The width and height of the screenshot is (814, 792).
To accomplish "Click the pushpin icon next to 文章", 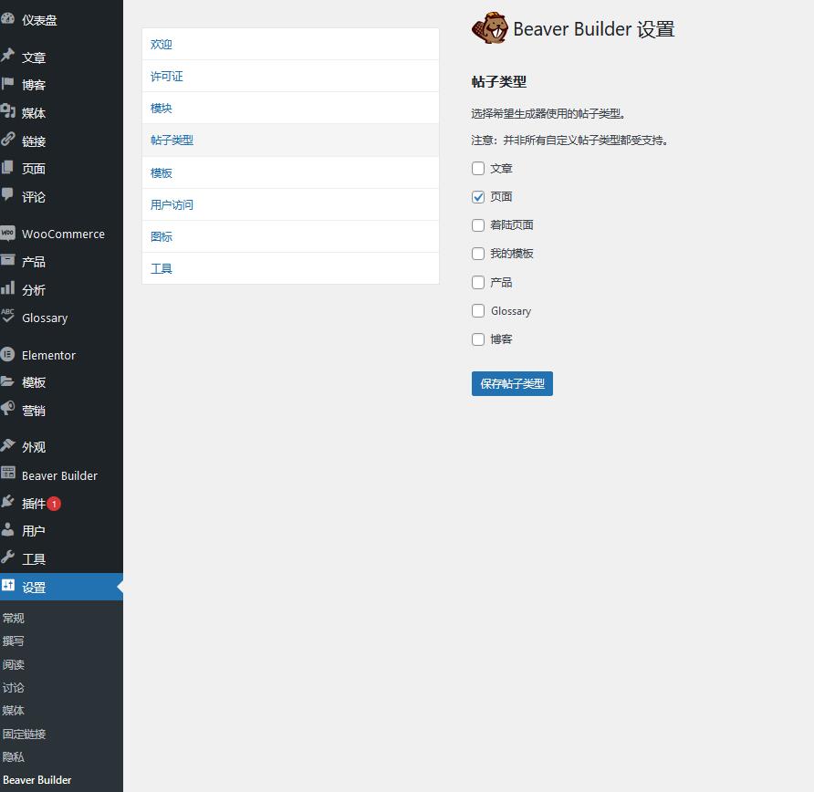I will [x=7, y=56].
